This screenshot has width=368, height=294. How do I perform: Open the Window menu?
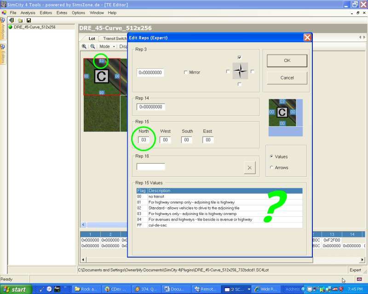[x=97, y=13]
